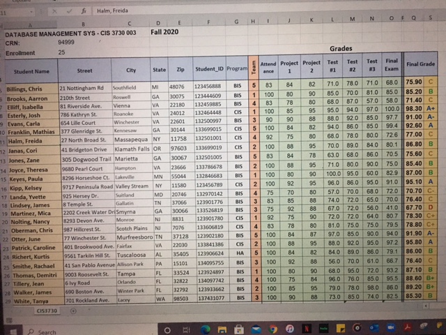Select the Final Grade header cell
Screen dimensions: 446x335
coord(420,64)
